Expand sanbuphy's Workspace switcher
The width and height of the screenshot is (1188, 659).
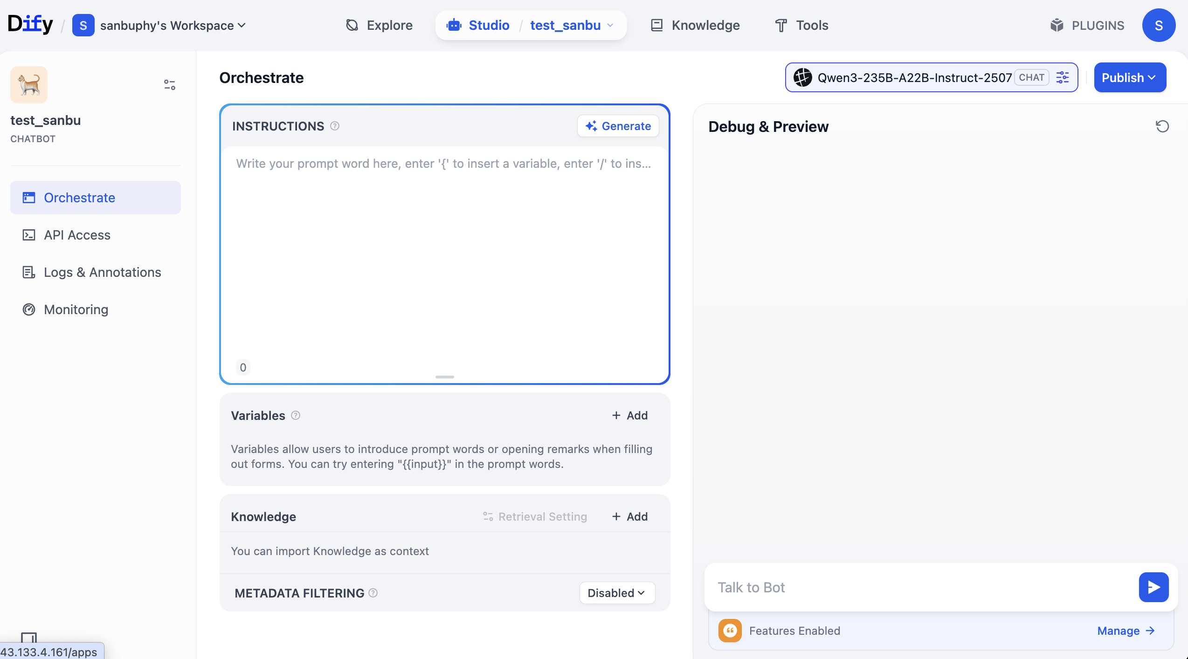[x=173, y=25]
